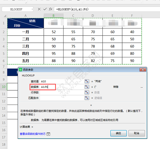This screenshot has width=160, height=149.
Task: Click the 查找值 input field
Action: coord(61,81)
